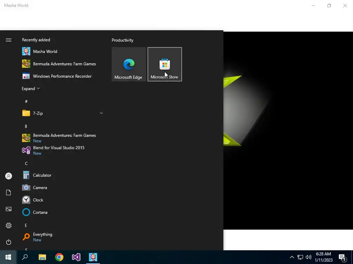Click the hamburger menu in Start
Viewport: 353px width, 264px height.
click(x=9, y=40)
